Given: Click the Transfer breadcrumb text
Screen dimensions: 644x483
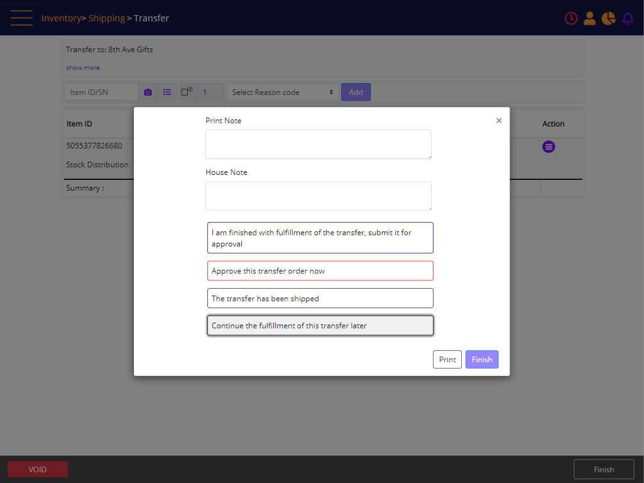Looking at the screenshot, I should coord(151,18).
